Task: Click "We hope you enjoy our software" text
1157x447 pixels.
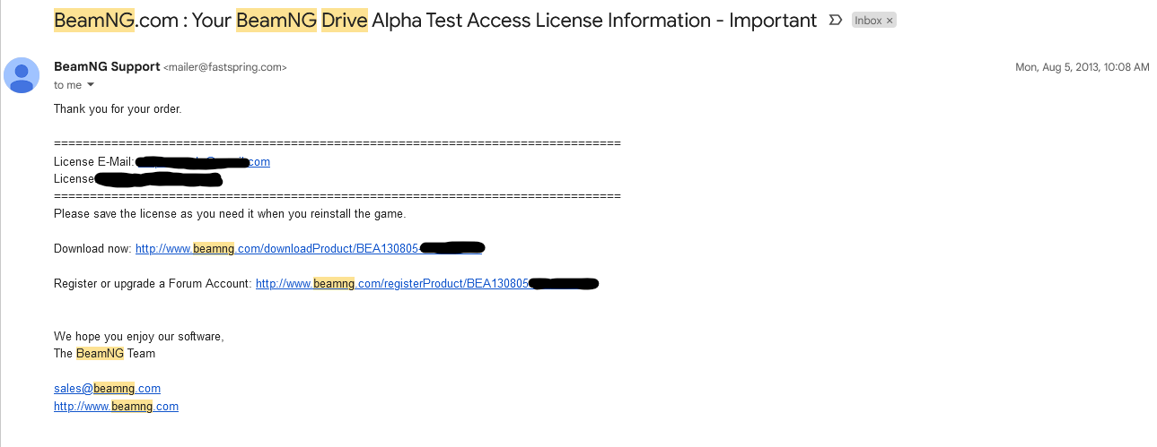Action: 138,337
